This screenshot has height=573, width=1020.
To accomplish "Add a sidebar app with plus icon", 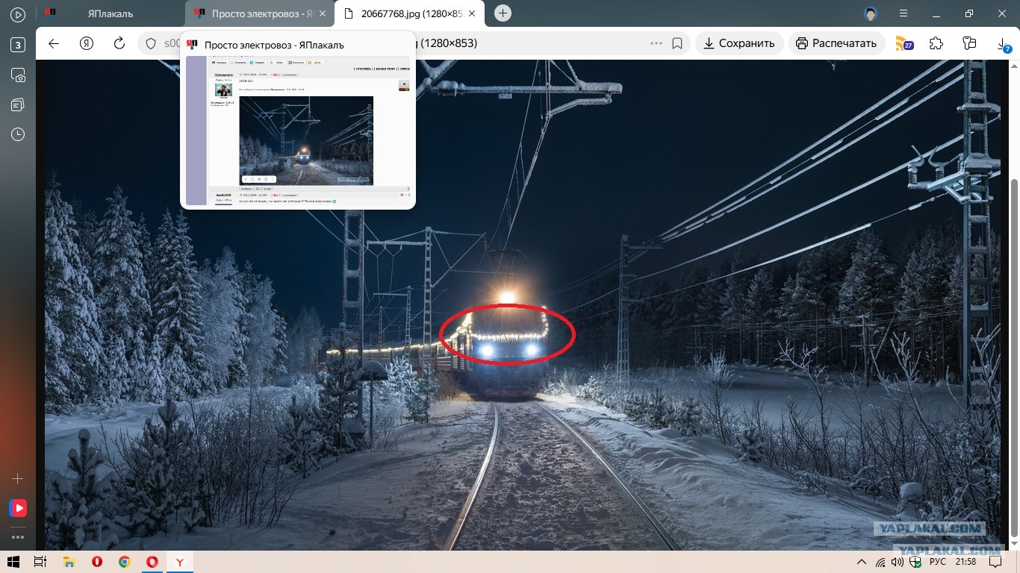I will [x=18, y=478].
